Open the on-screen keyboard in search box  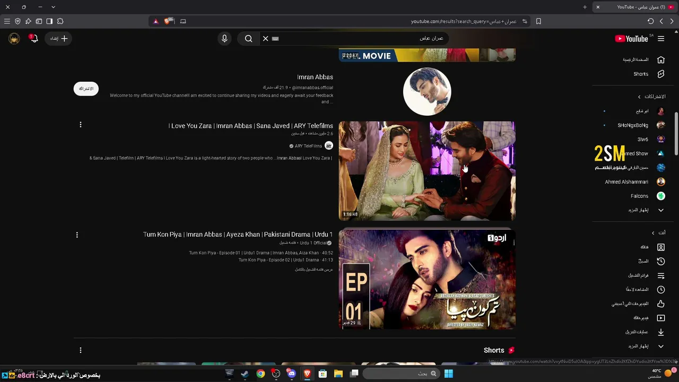[x=275, y=39]
